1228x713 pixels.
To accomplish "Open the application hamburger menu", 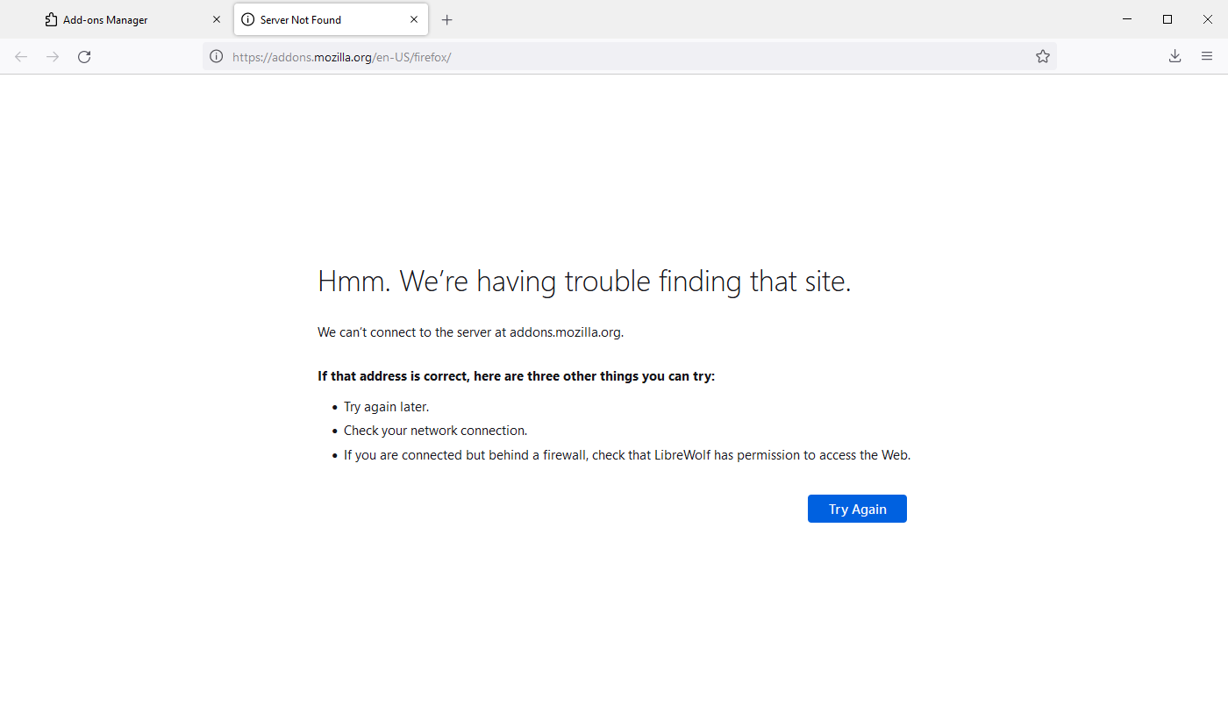I will pyautogui.click(x=1207, y=56).
